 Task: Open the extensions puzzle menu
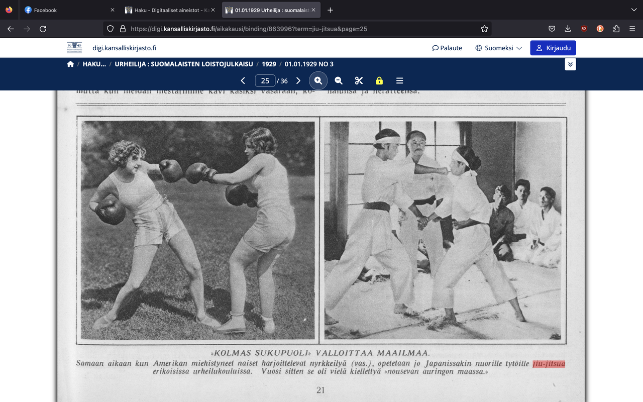pos(616,29)
